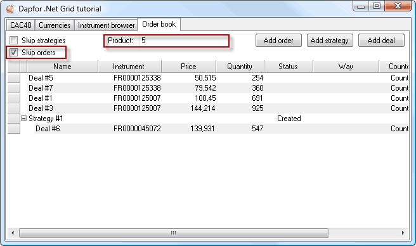
Task: Click the price cell 79,542
Action: click(x=205, y=88)
